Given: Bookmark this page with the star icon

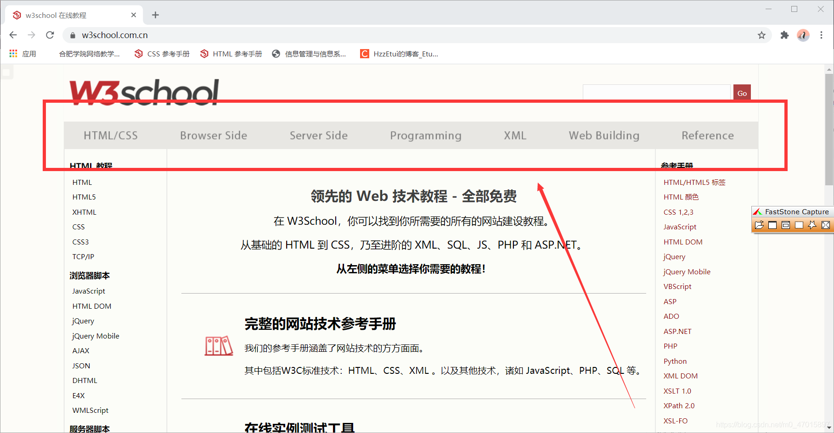Looking at the screenshot, I should click(x=761, y=35).
